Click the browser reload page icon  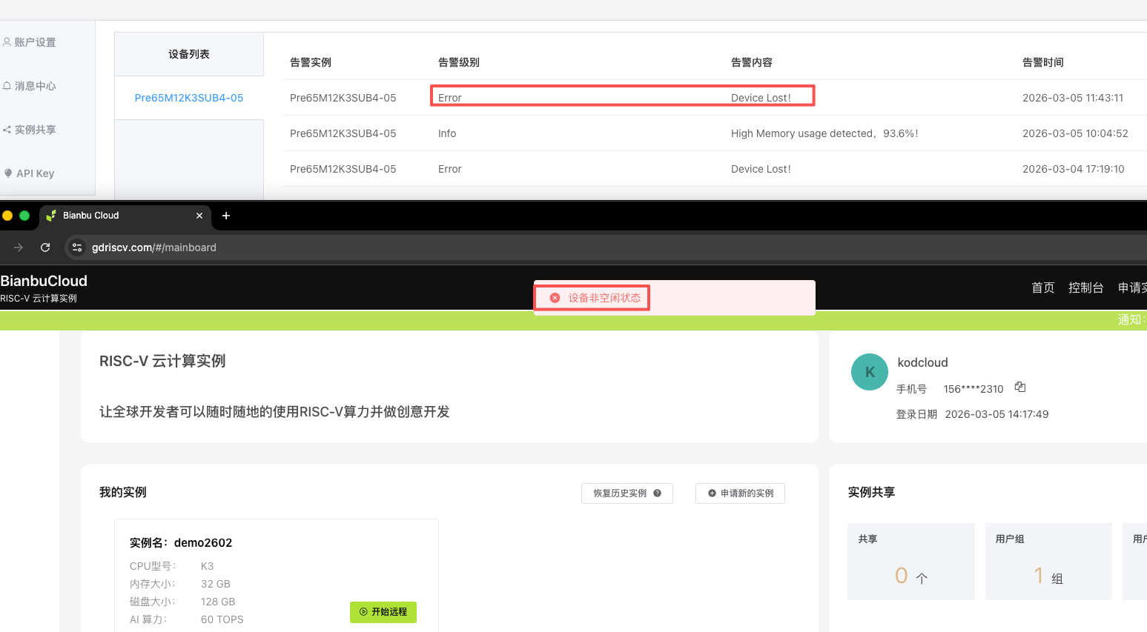click(45, 247)
